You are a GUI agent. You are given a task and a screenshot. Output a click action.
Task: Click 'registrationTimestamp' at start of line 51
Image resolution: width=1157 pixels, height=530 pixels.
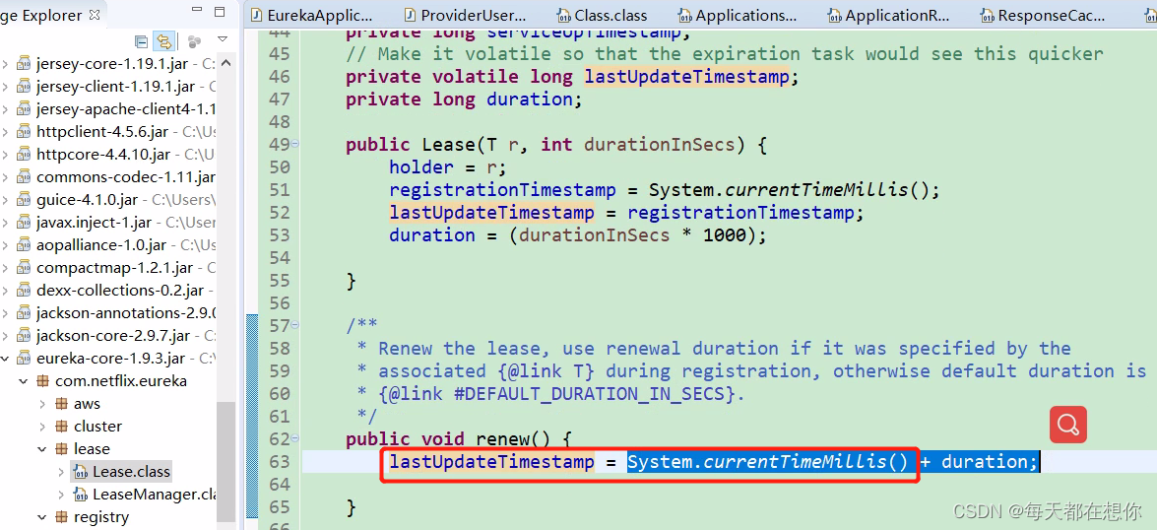click(502, 190)
